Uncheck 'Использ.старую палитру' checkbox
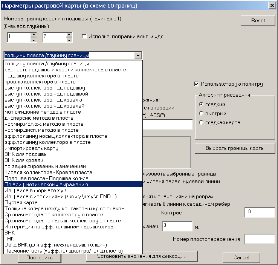This screenshot has width=278, height=265. click(x=196, y=84)
